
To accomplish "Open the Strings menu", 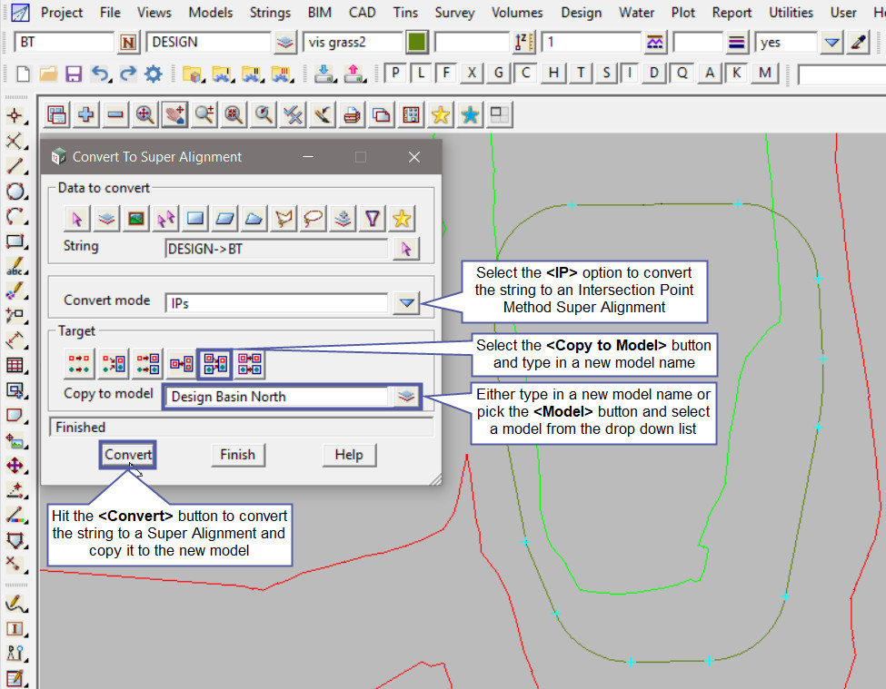I will 271,13.
